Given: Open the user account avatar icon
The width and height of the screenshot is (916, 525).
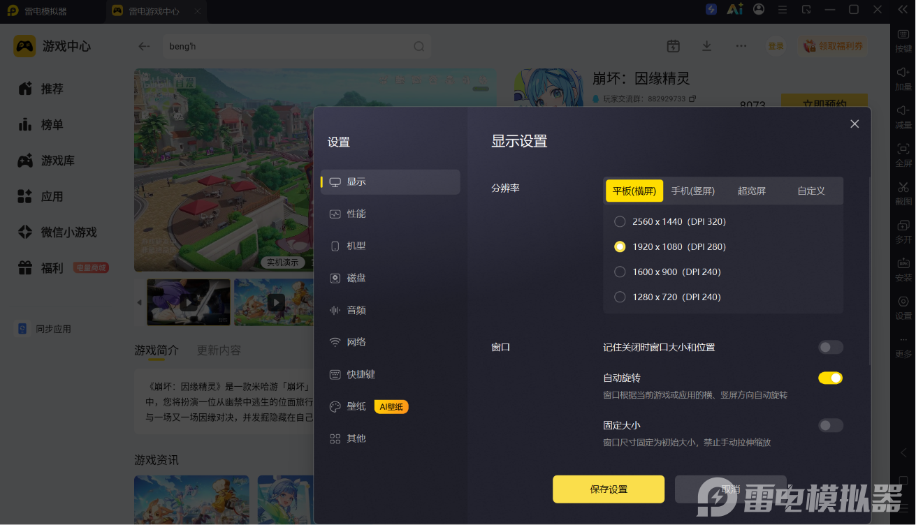Looking at the screenshot, I should click(x=759, y=9).
